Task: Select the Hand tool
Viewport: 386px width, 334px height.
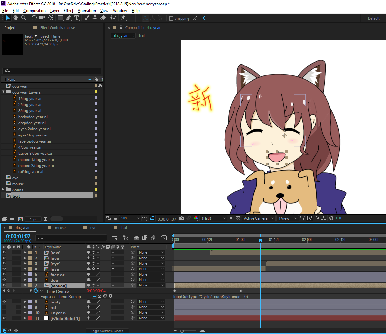Action: coord(16,18)
